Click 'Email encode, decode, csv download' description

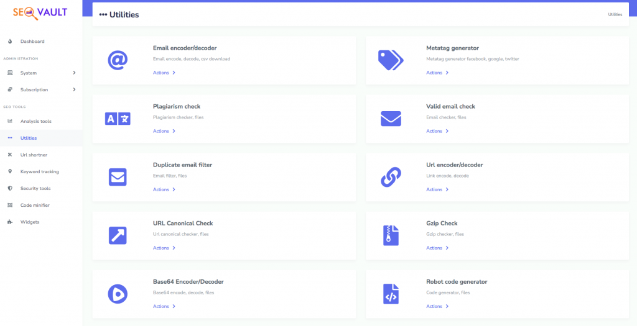[x=192, y=59]
